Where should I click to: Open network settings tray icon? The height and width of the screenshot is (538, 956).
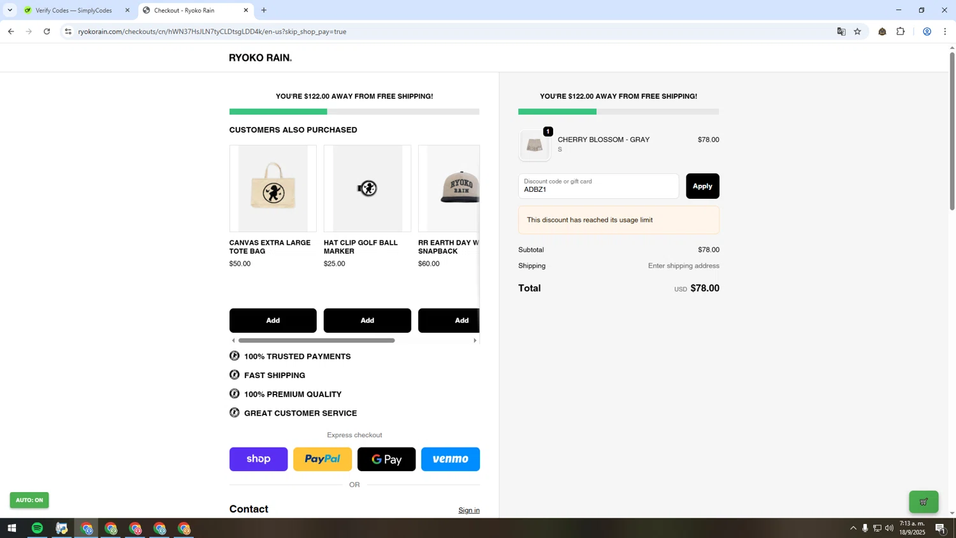pyautogui.click(x=877, y=528)
